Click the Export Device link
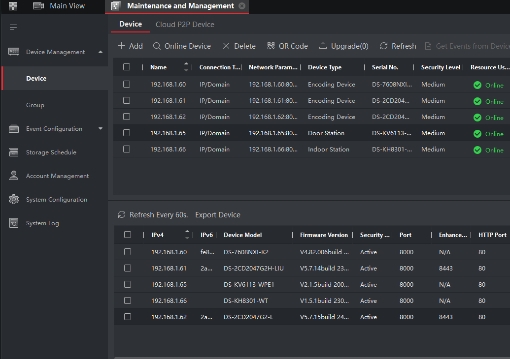The height and width of the screenshot is (359, 510). [218, 215]
